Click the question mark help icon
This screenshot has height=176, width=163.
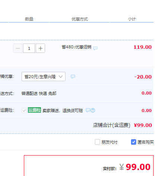tap(93, 110)
